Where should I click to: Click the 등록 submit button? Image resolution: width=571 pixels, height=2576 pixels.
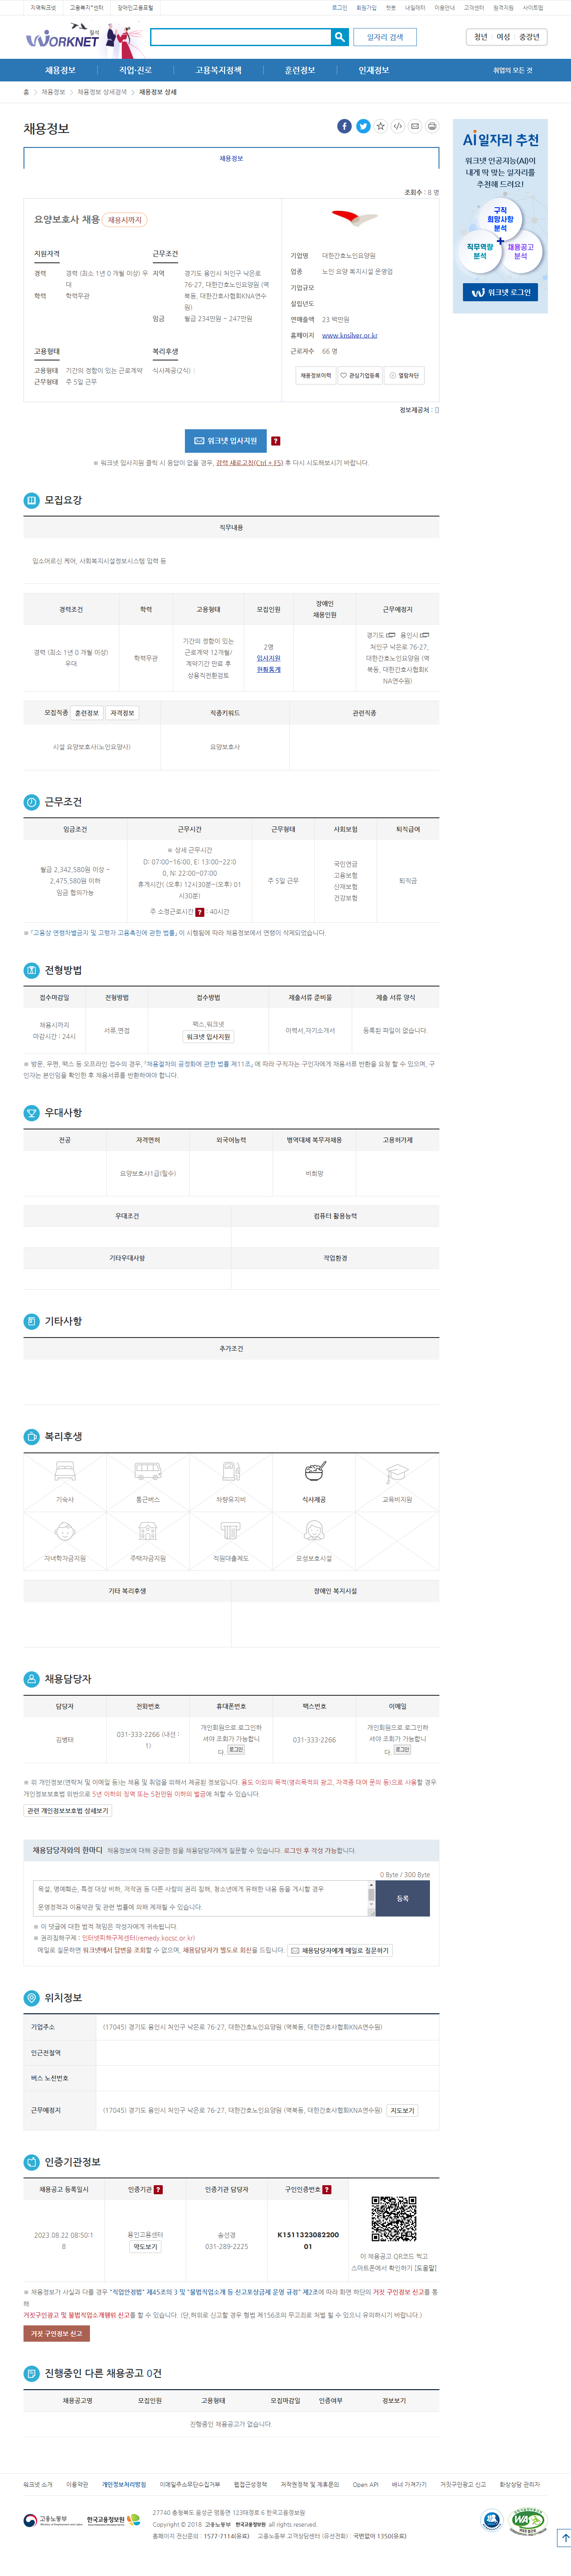coord(403,1898)
